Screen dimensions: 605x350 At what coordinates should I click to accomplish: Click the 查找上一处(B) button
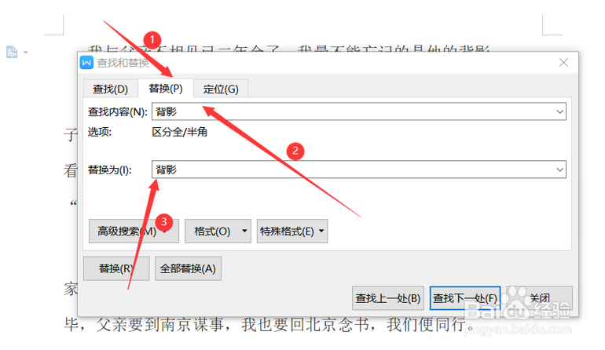click(388, 298)
